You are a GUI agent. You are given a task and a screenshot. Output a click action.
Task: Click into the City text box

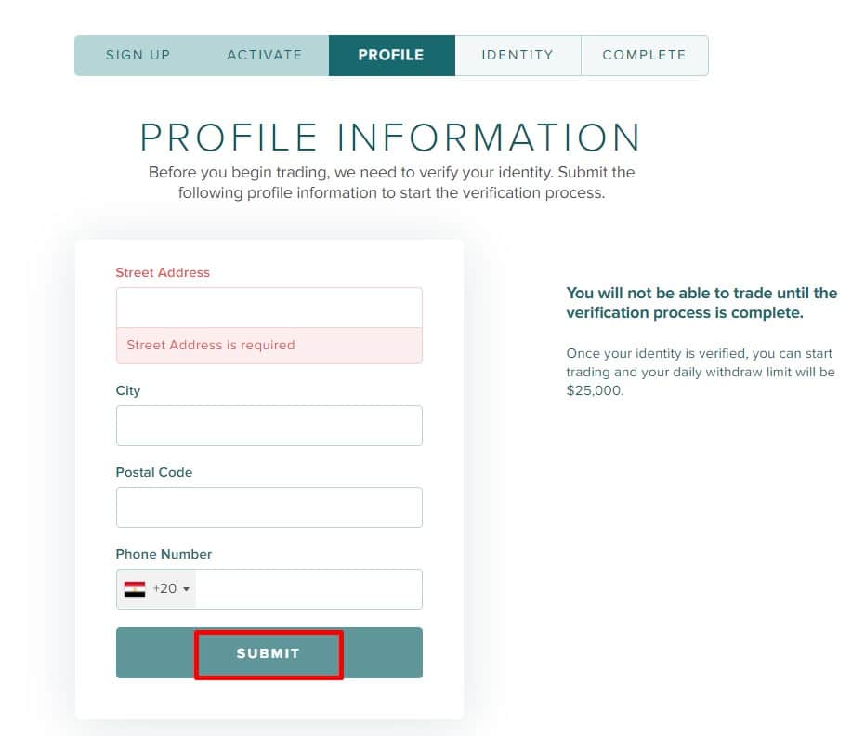tap(269, 426)
